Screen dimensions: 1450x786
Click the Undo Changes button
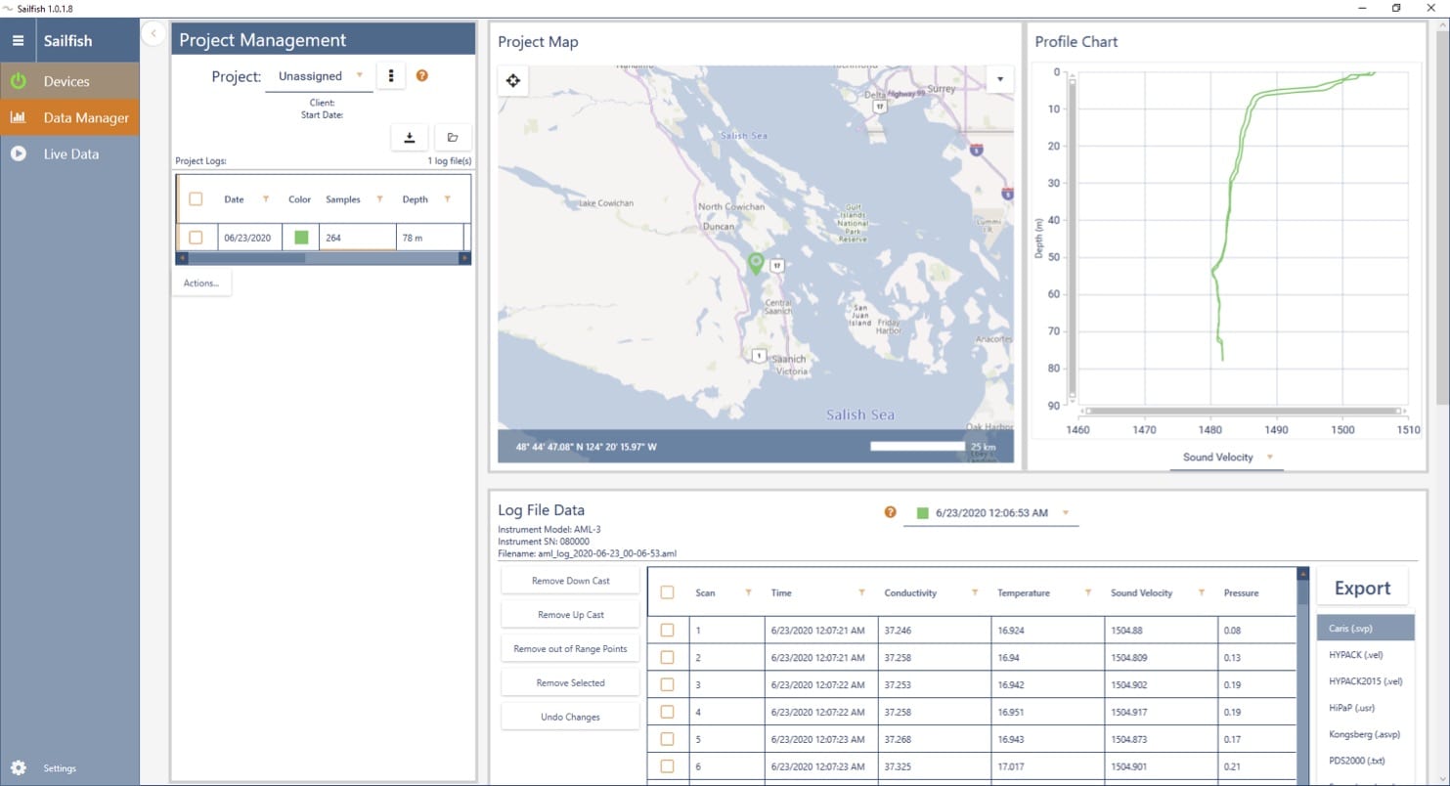pos(570,717)
